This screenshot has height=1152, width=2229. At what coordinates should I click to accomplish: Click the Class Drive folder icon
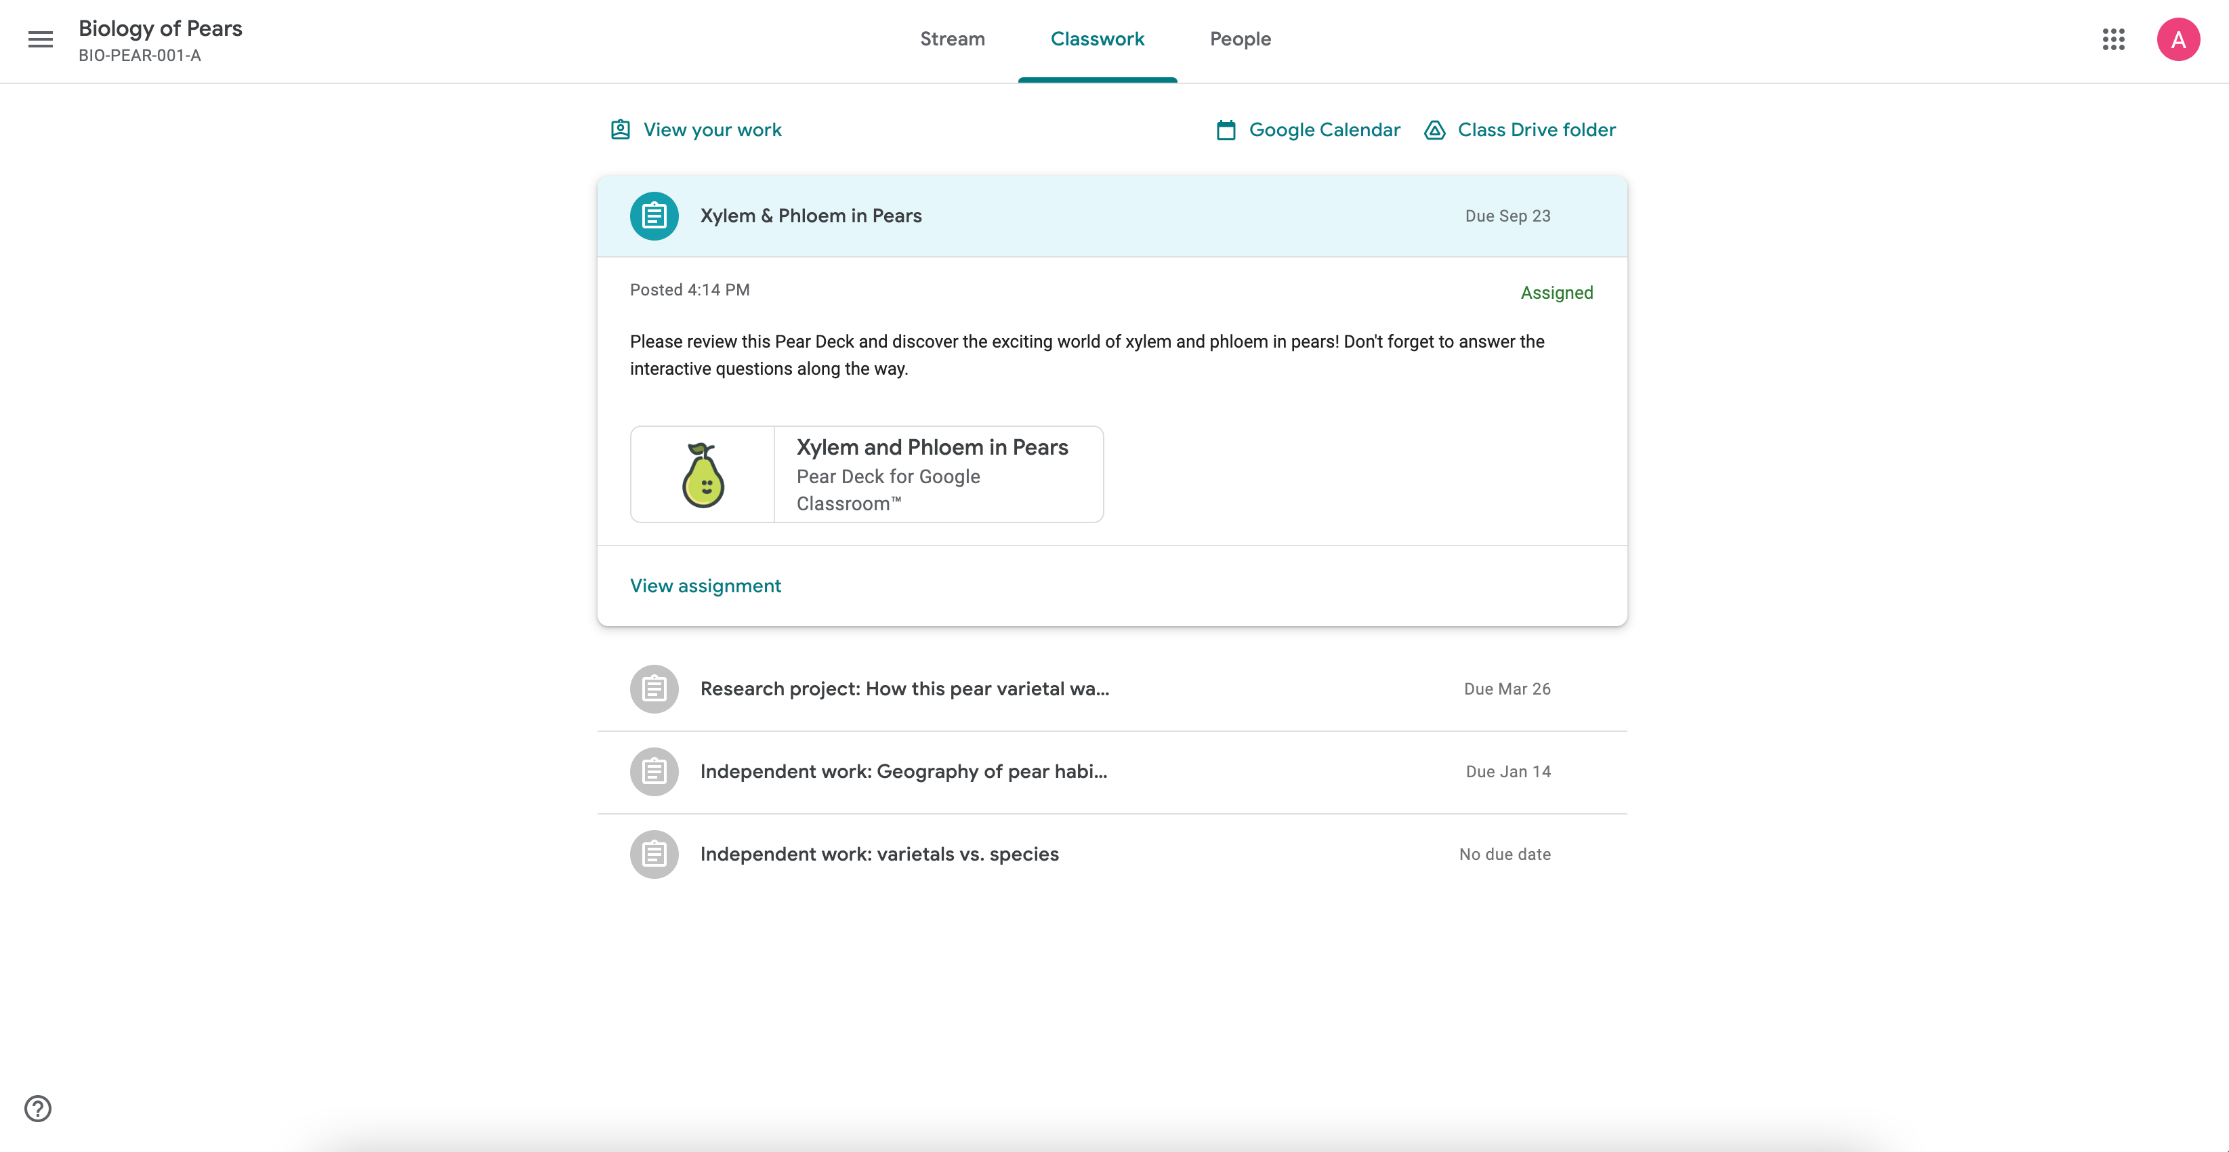coord(1435,130)
